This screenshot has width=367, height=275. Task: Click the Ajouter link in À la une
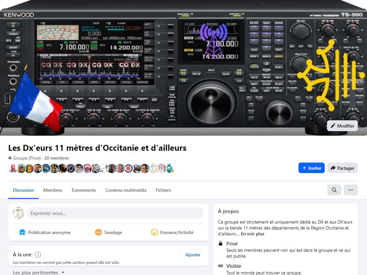coord(193,255)
